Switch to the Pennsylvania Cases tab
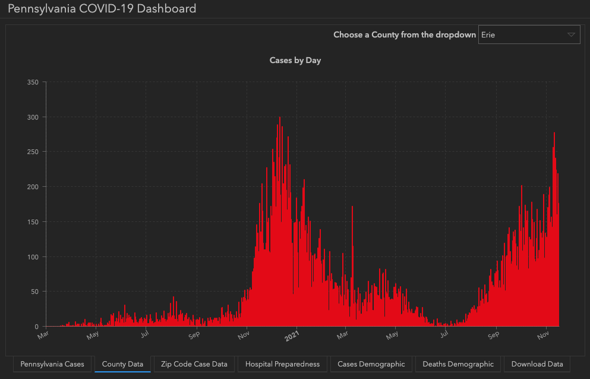This screenshot has width=590, height=379. point(52,364)
